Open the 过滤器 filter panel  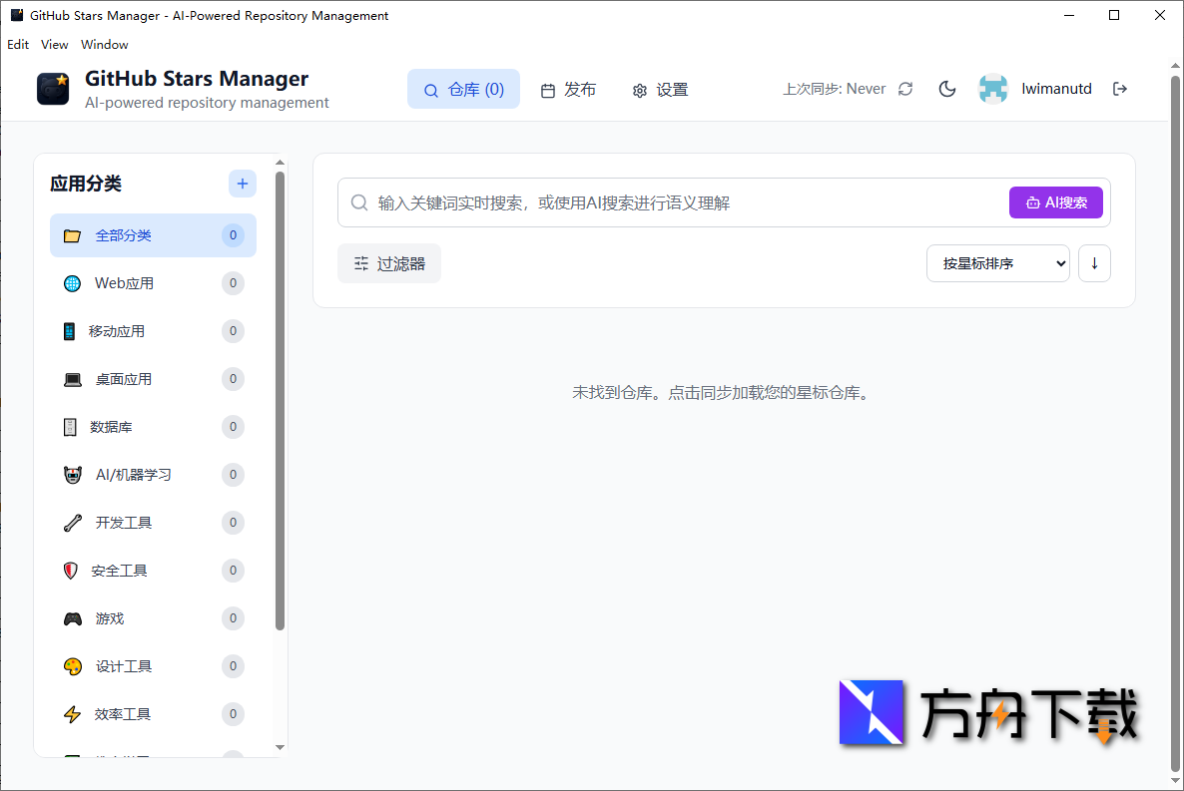pos(388,262)
